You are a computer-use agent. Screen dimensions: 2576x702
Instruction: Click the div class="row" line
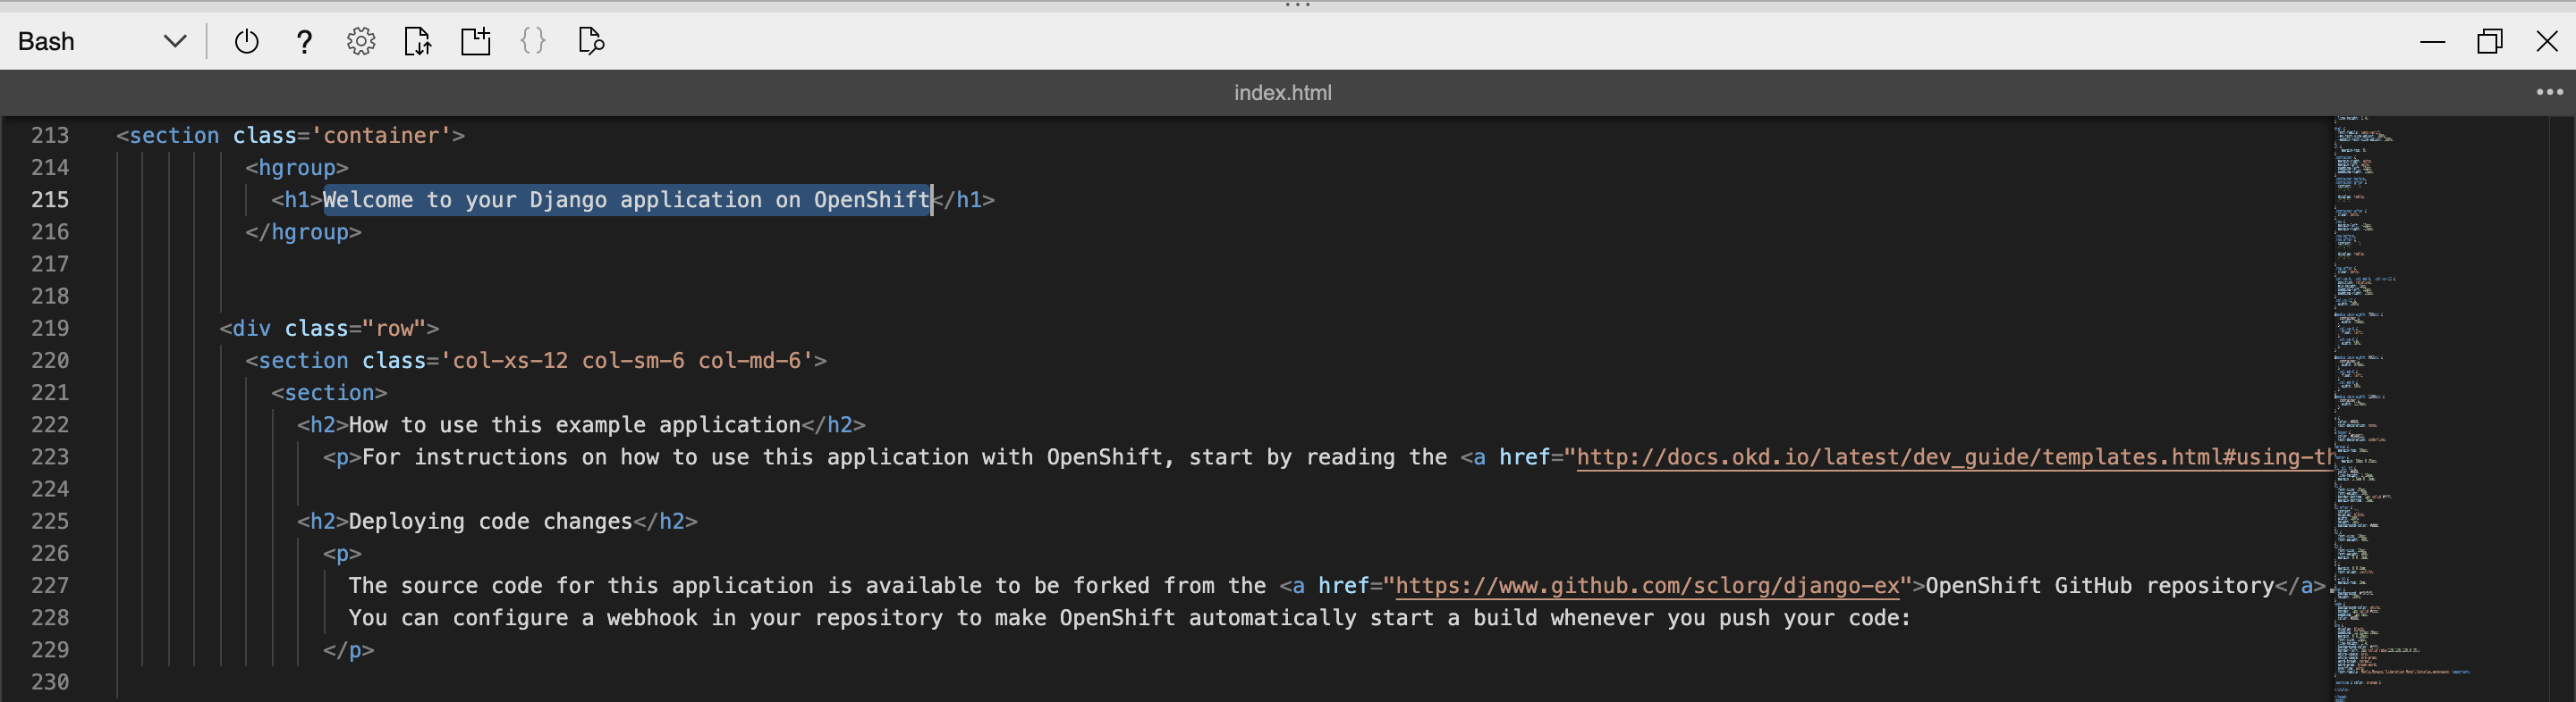click(x=329, y=329)
